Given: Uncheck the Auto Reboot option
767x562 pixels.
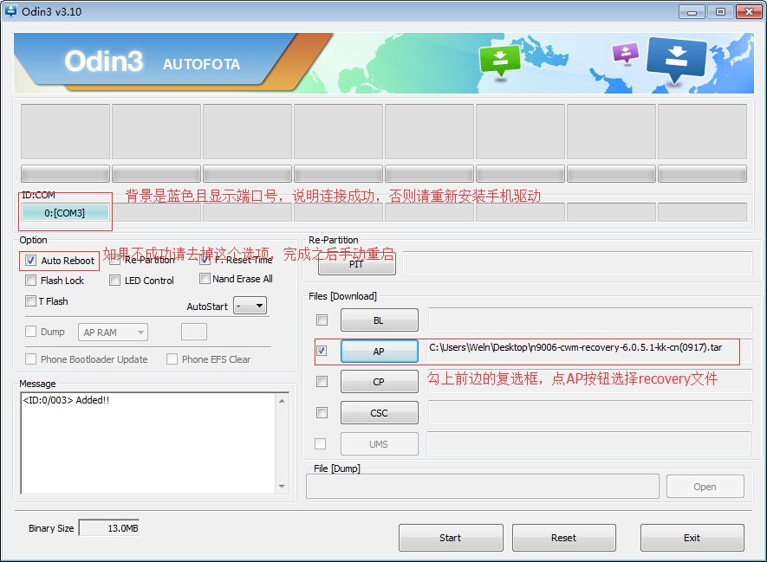Looking at the screenshot, I should point(31,261).
